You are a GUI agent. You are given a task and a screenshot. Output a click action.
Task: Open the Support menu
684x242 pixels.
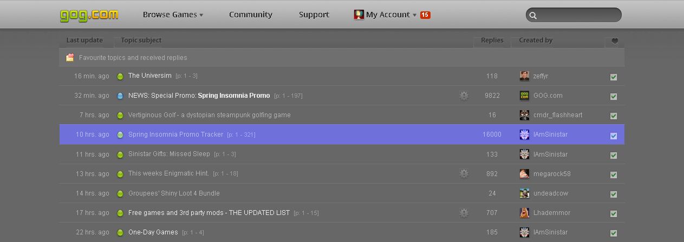coord(314,15)
